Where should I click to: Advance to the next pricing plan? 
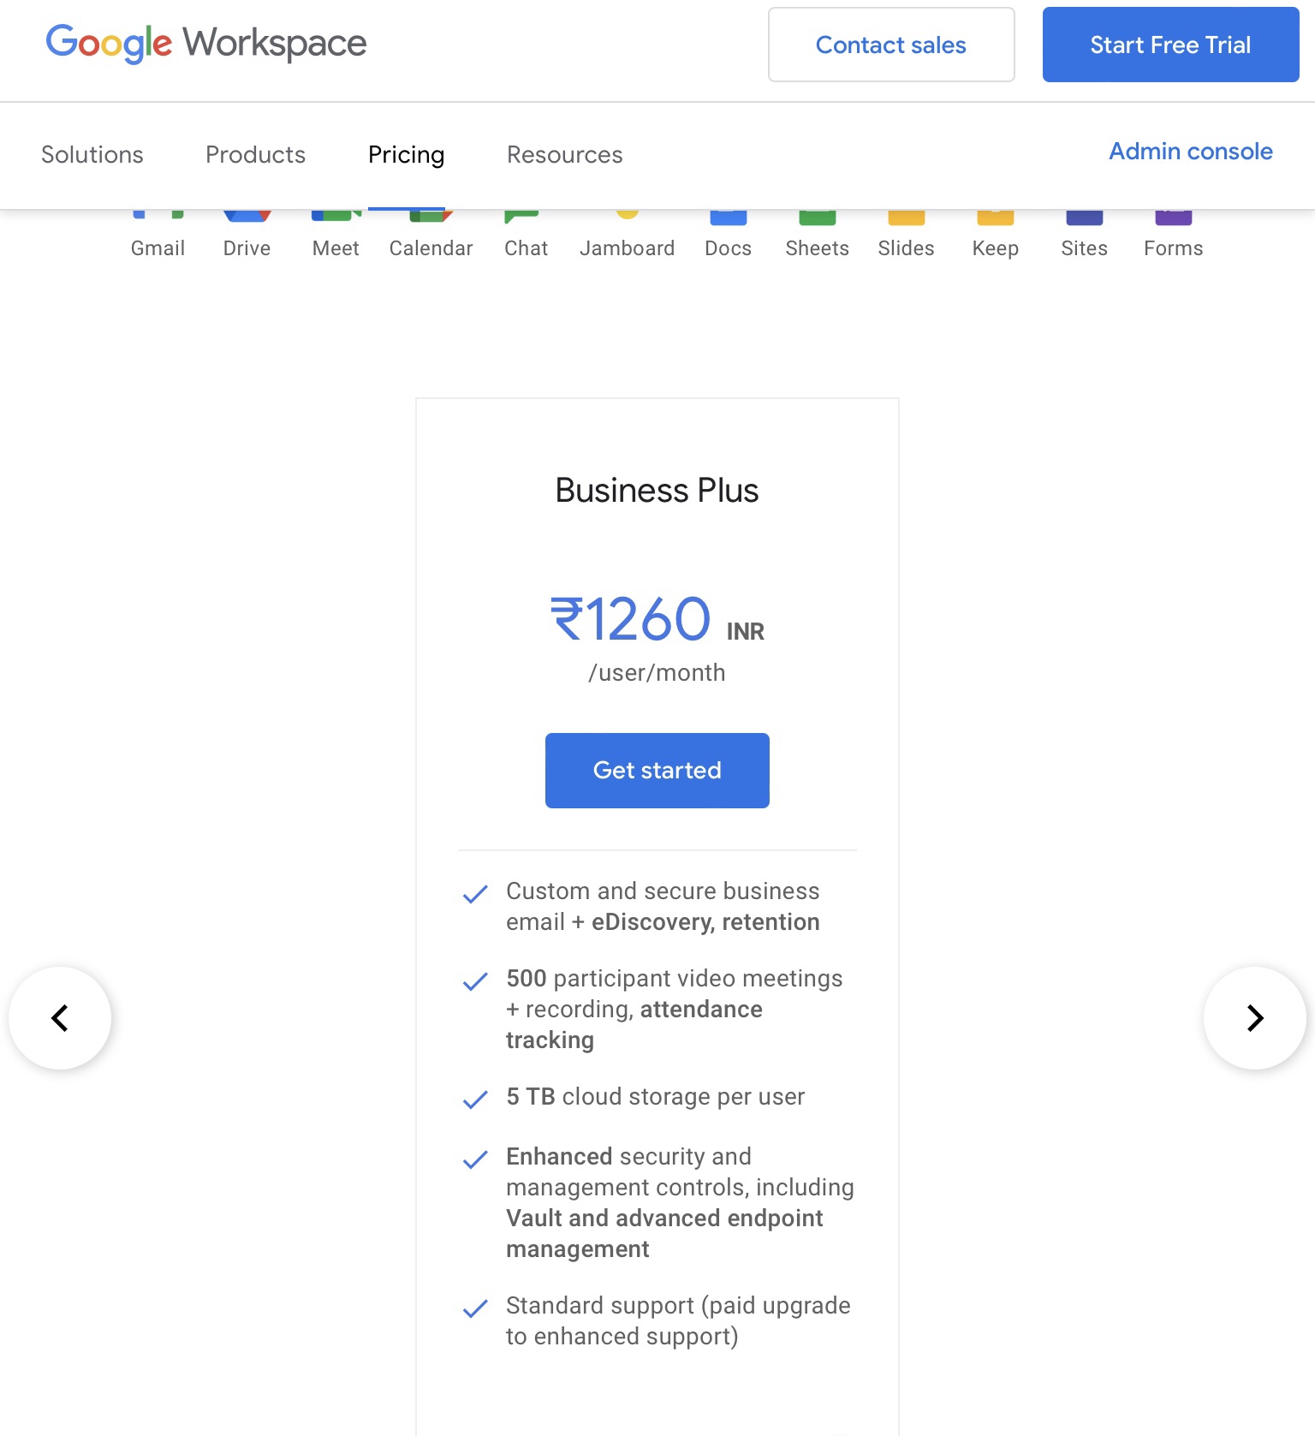[x=1253, y=1018]
